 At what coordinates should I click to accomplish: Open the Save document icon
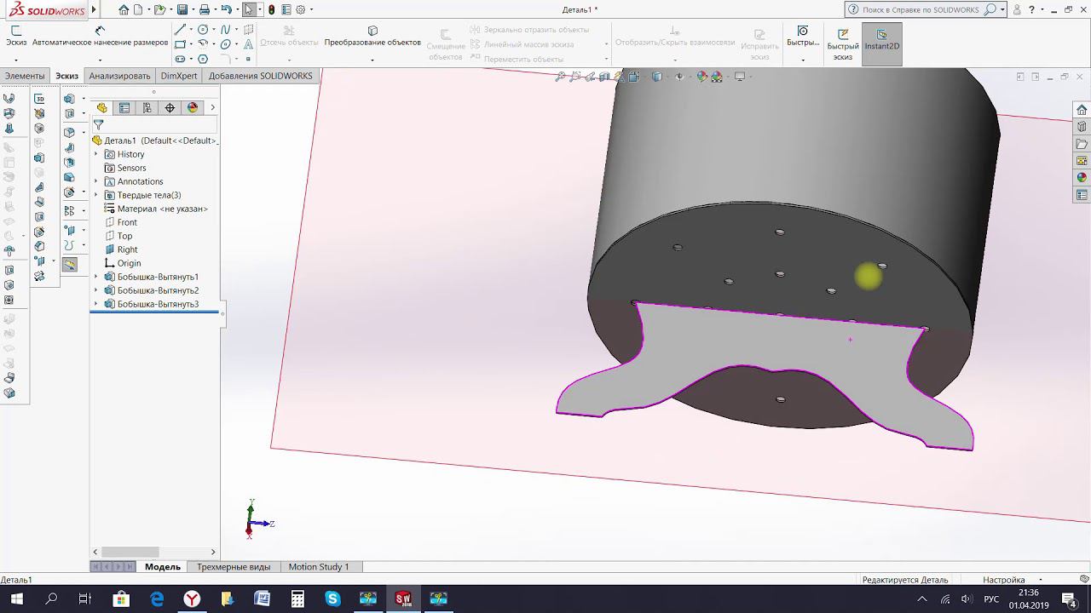tap(182, 10)
